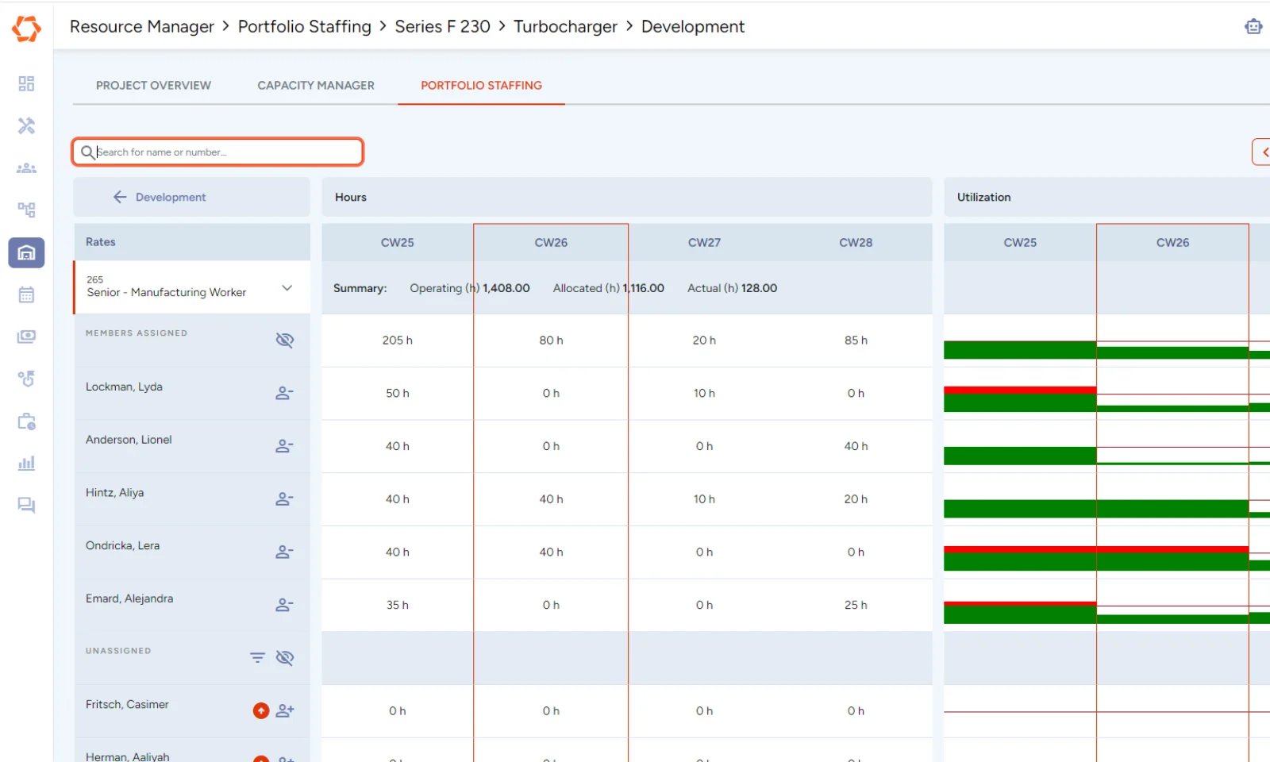Unassign Lockman, Lyda with remove-person icon
This screenshot has height=762, width=1270.
pos(284,394)
